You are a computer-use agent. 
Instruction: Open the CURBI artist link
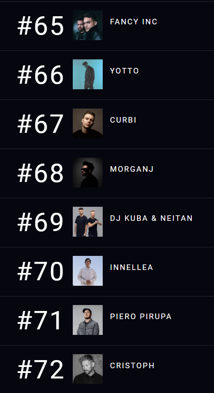coord(123,120)
